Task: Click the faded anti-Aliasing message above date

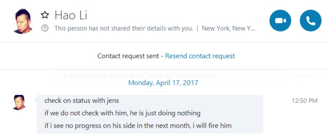Action: (141, 76)
